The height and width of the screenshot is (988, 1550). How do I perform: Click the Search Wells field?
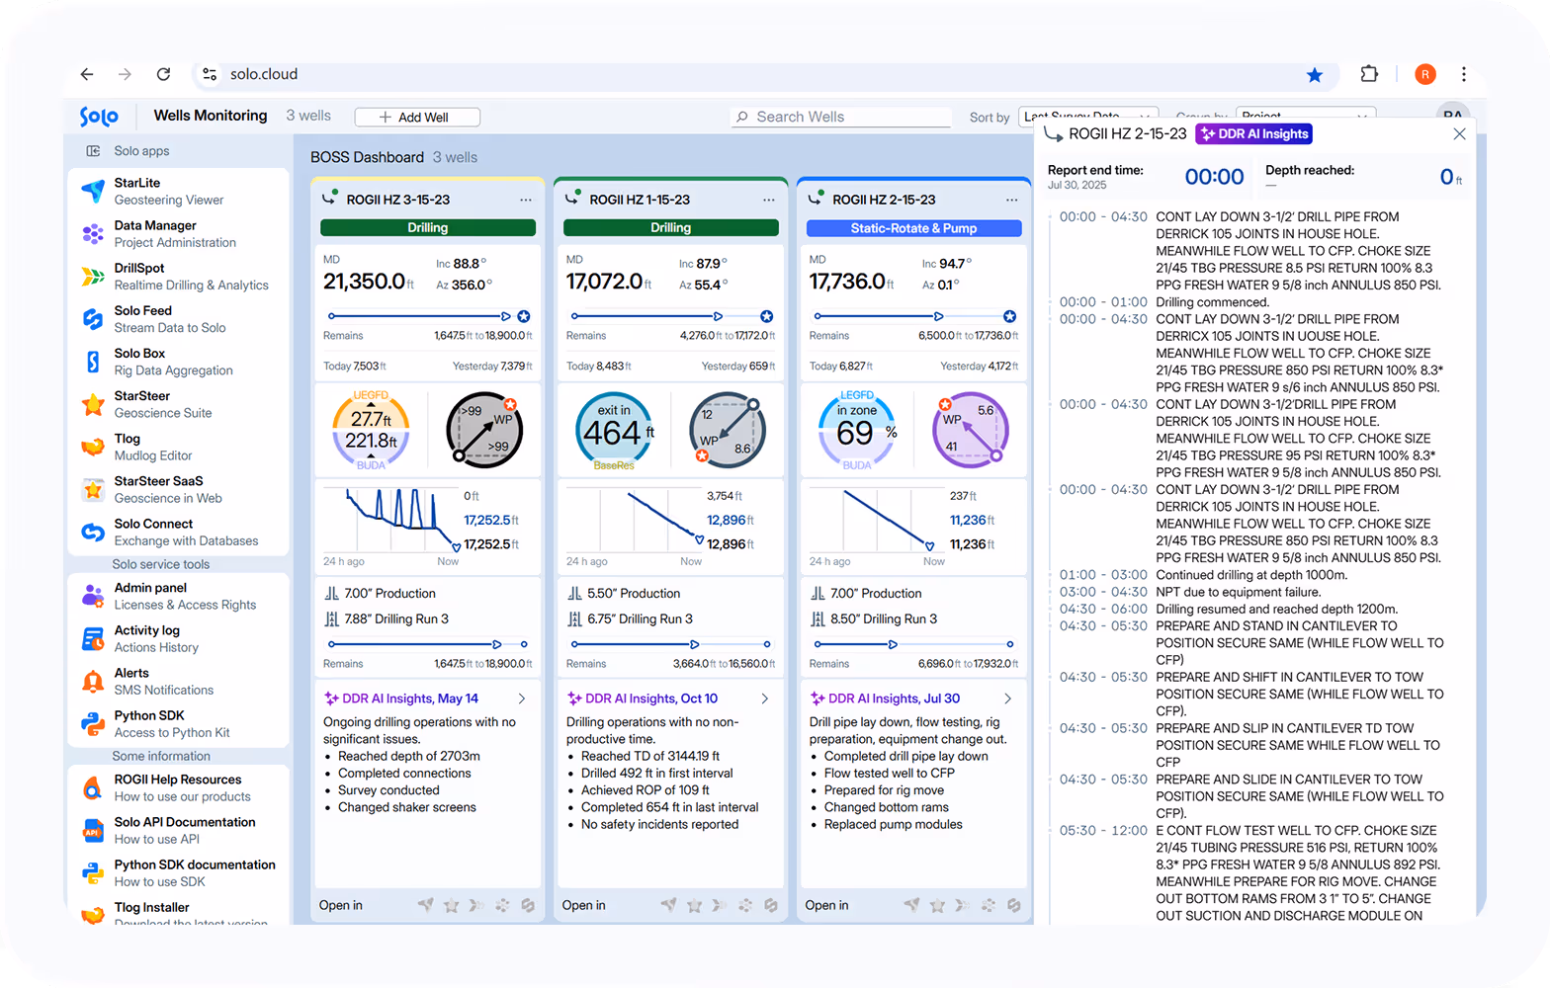841,117
